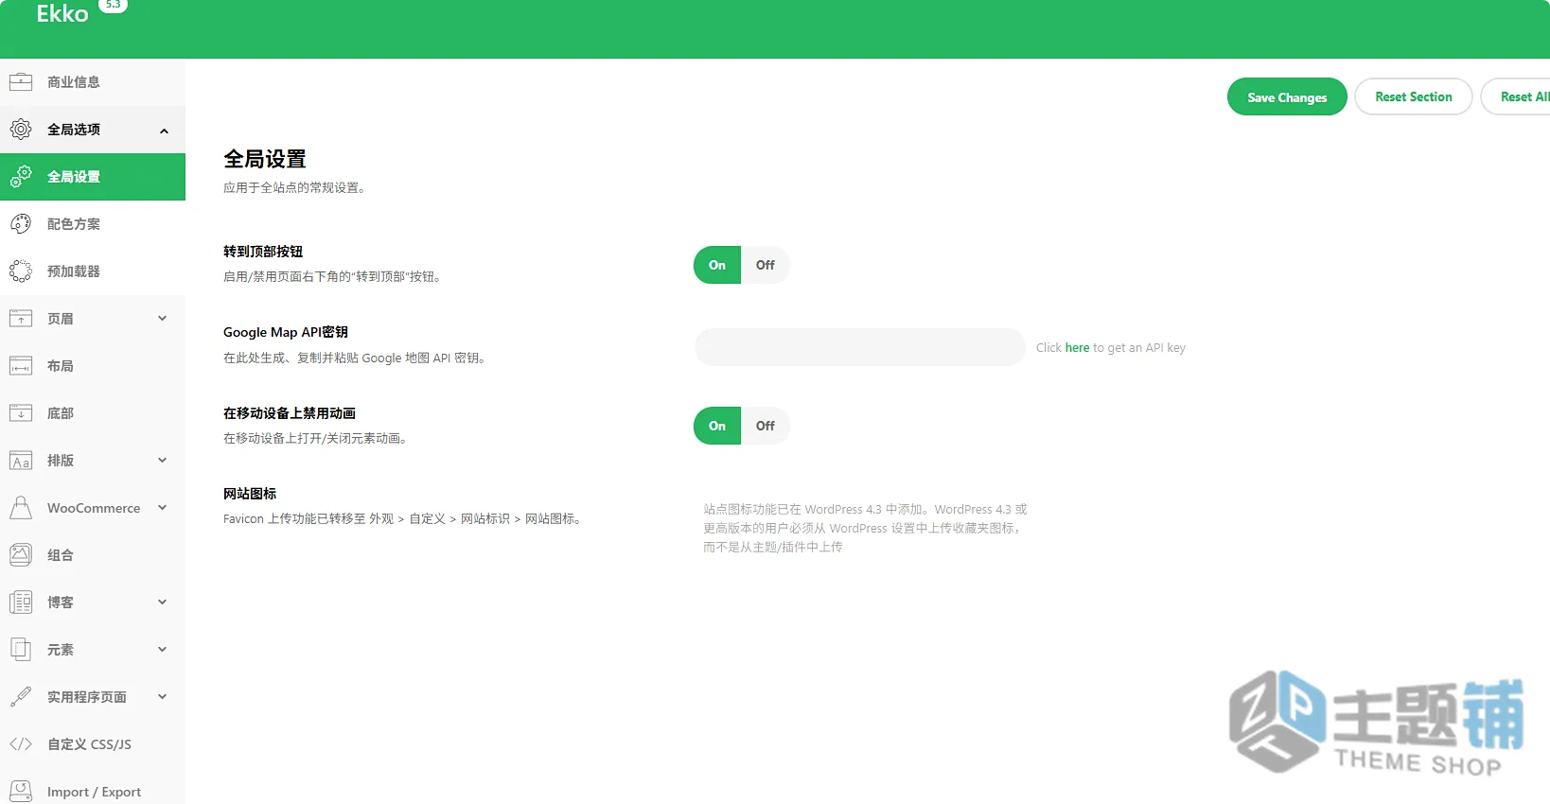The image size is (1550, 804).
Task: Click the shopping bag icon beside WooCommerce
Action: pos(21,508)
